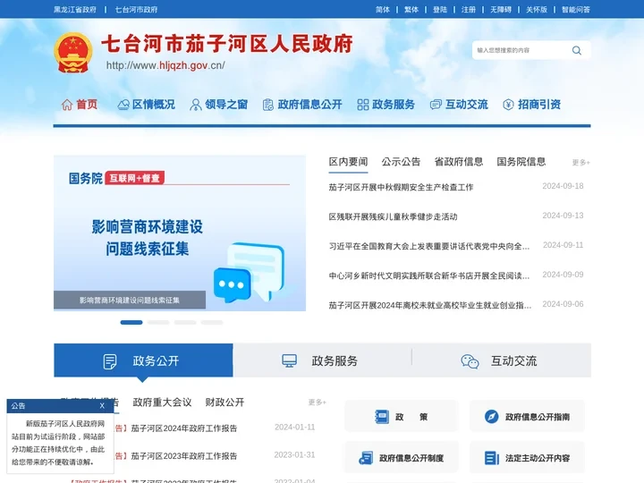Select the 公示公告 tab
This screenshot has height=483, width=644.
[x=401, y=162]
